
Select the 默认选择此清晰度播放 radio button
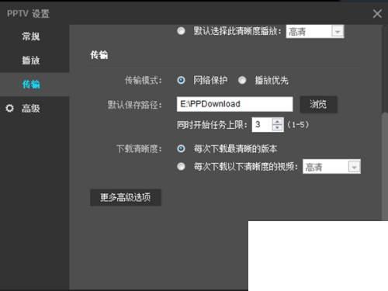coord(181,31)
